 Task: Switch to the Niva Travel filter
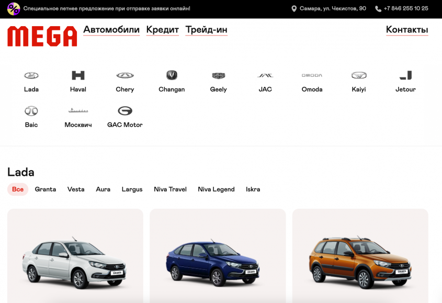(x=170, y=189)
